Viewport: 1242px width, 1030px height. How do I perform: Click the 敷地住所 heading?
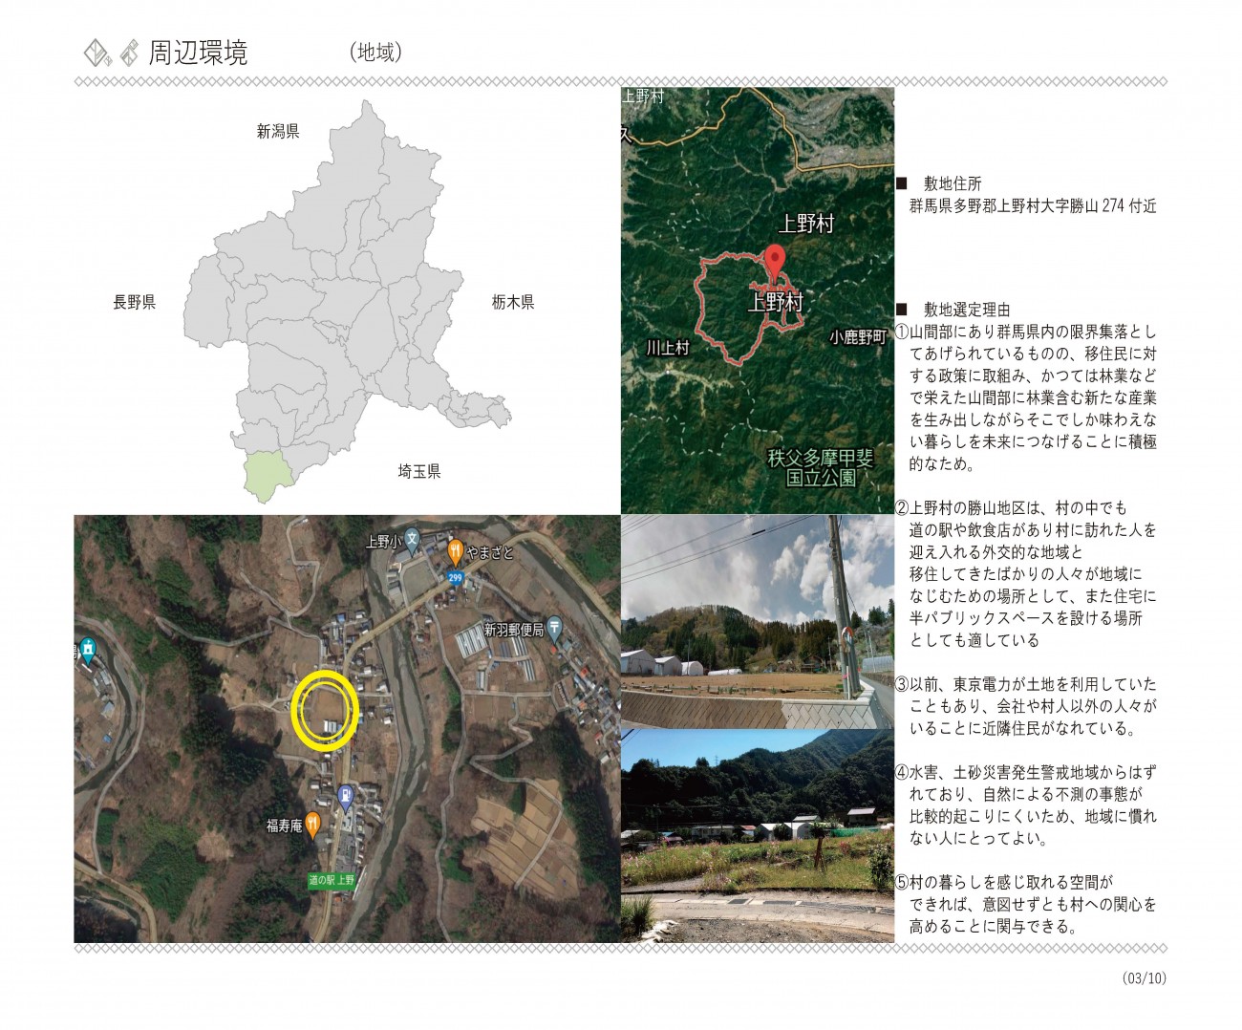click(x=952, y=183)
